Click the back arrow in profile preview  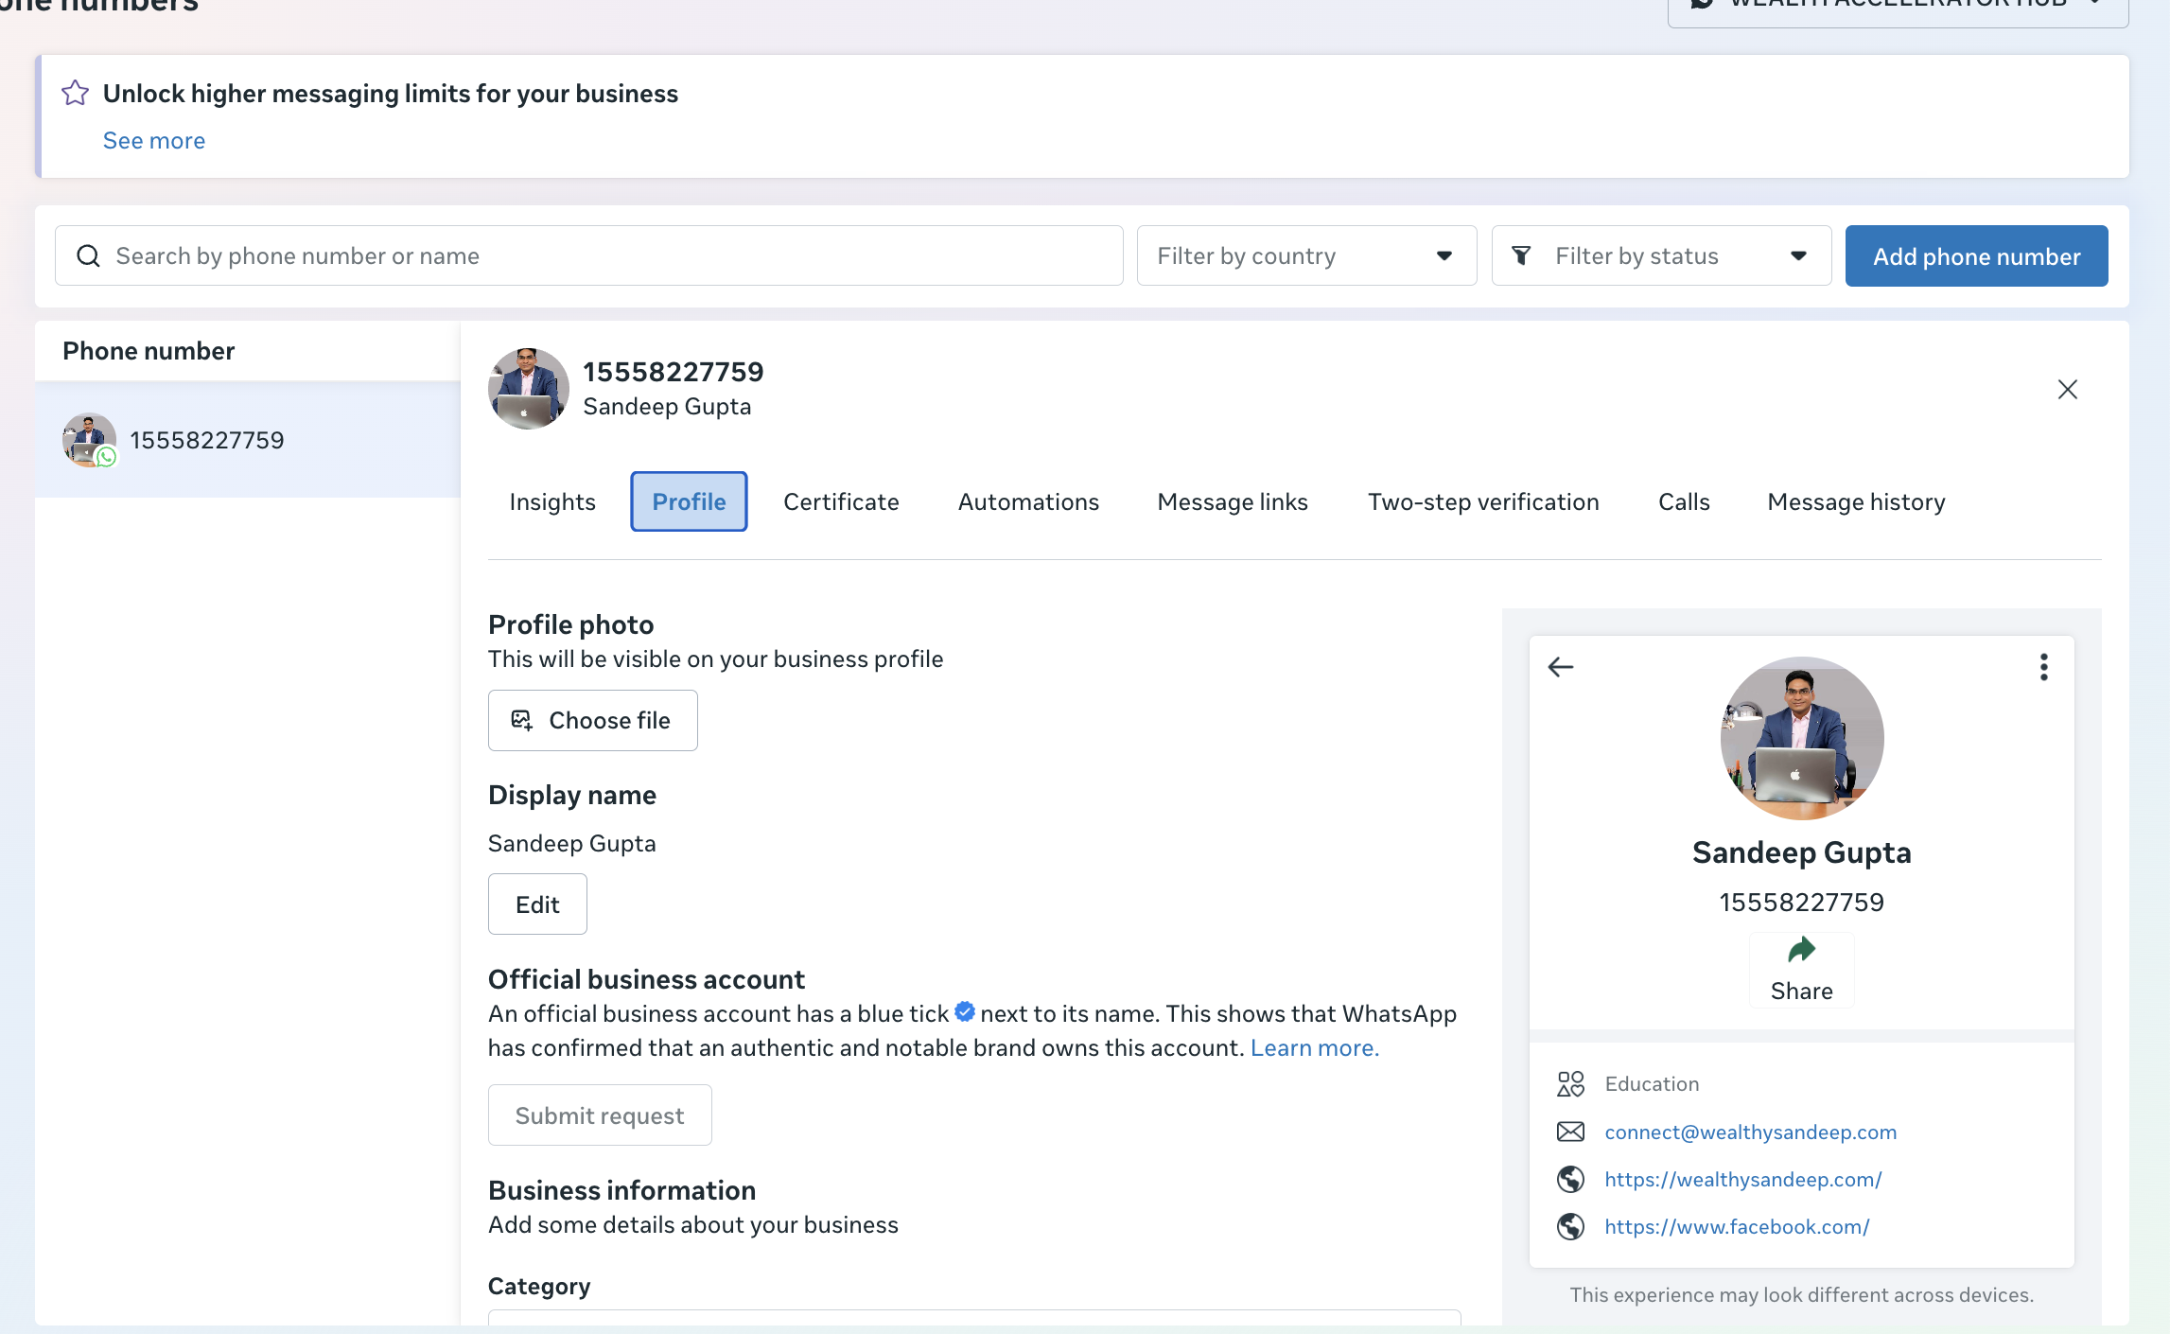point(1561,667)
